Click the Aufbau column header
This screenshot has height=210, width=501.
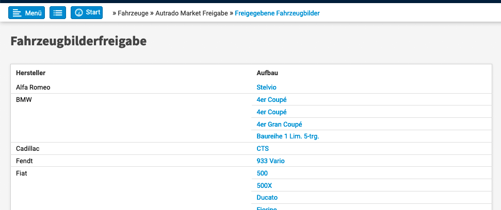[268, 73]
